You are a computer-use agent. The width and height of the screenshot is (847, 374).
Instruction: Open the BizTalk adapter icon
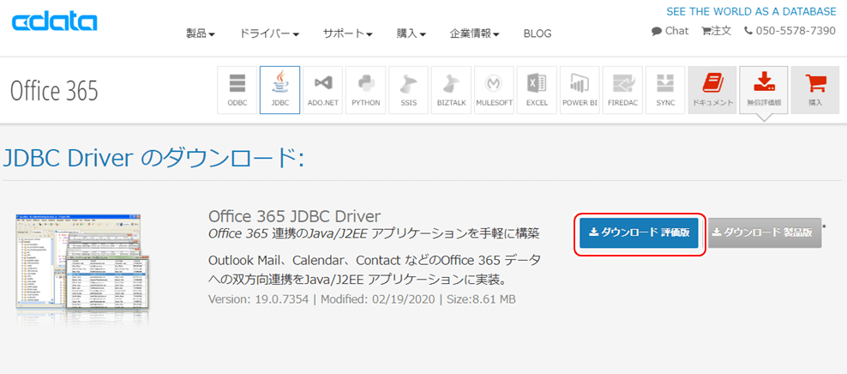point(451,90)
